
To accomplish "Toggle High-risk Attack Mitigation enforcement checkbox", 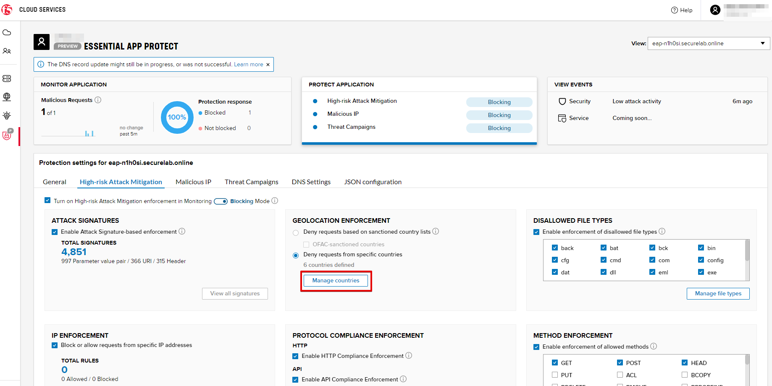I will tap(47, 201).
